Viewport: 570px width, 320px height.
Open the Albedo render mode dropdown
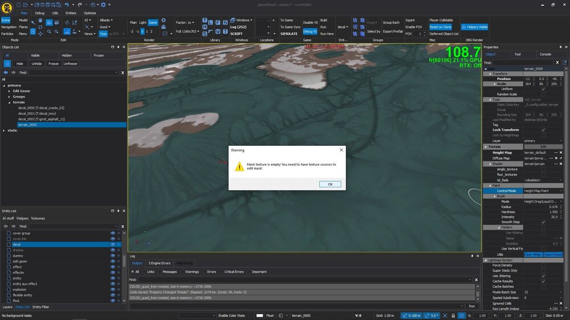click(106, 20)
